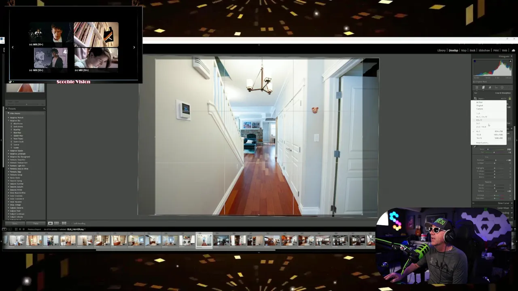Choose 1 x 1 aspect ratio
The image size is (518, 291).
(478, 114)
